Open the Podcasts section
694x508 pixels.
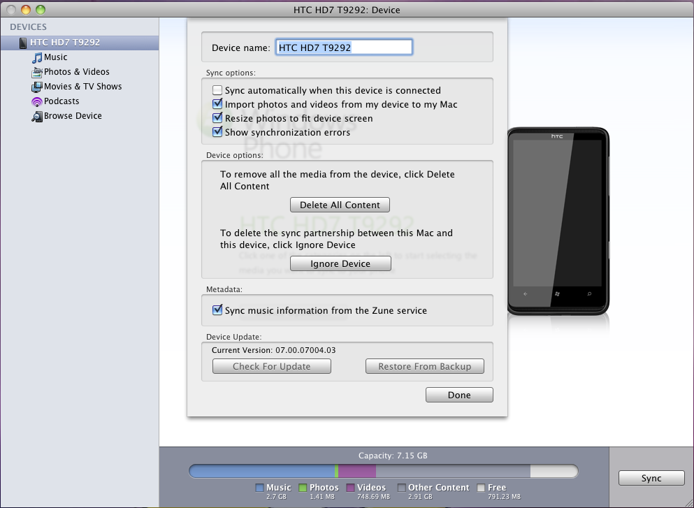click(x=62, y=101)
